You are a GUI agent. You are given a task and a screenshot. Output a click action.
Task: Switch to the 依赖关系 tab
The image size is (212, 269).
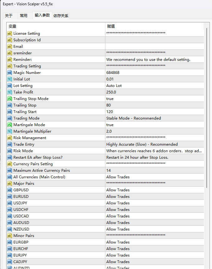click(x=61, y=15)
